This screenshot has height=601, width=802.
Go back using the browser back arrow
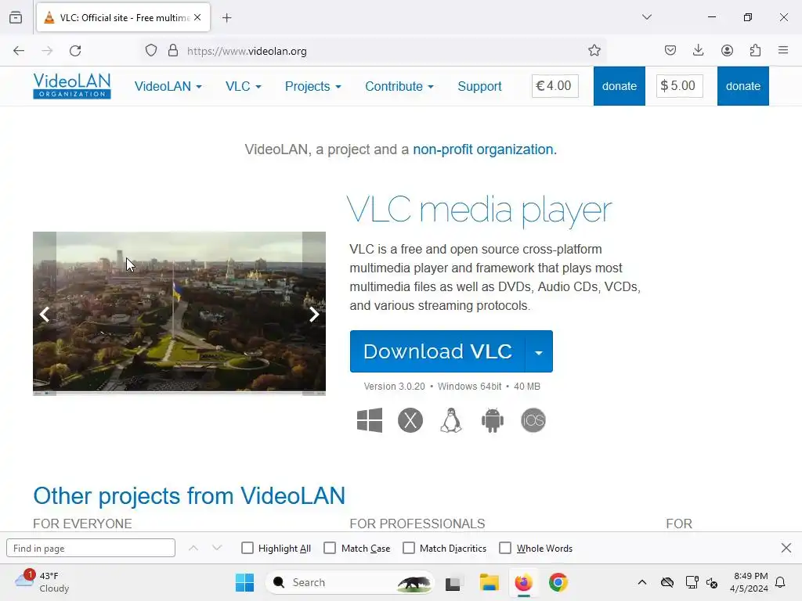click(x=19, y=51)
